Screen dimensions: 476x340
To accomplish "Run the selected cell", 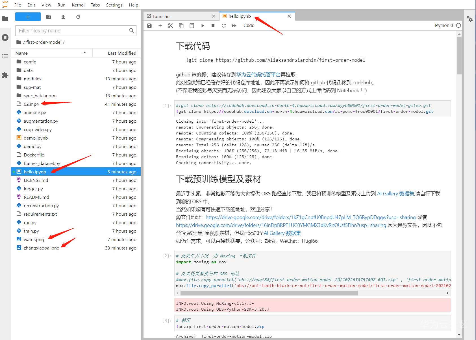I will click(203, 26).
